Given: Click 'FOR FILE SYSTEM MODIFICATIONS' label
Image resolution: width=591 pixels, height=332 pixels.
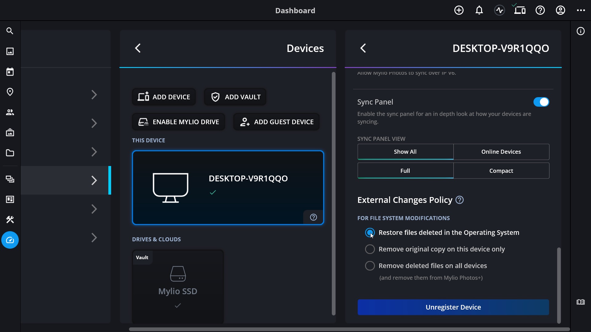Looking at the screenshot, I should (x=404, y=218).
